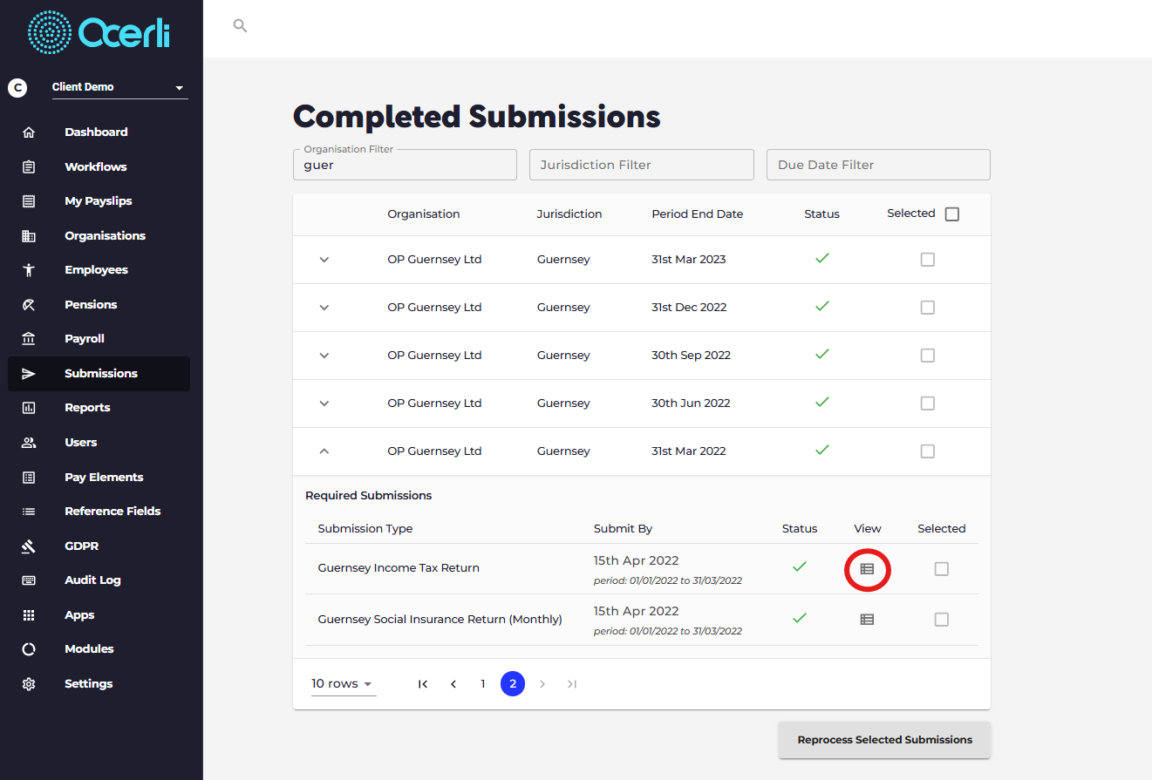This screenshot has width=1152, height=780.
Task: Open the 10 rows per page dropdown
Action: coord(344,684)
